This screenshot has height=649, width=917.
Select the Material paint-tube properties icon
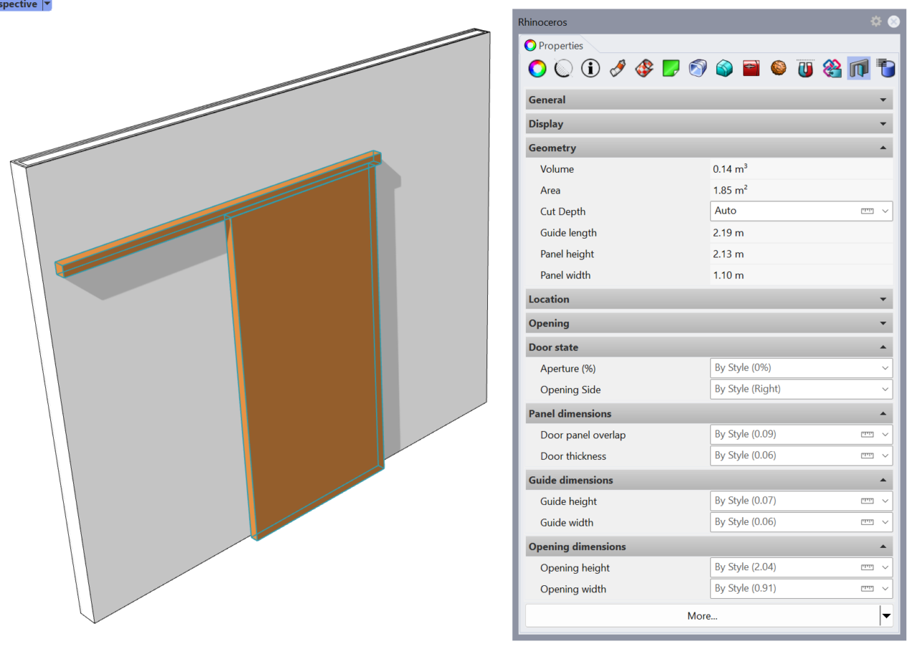[618, 68]
